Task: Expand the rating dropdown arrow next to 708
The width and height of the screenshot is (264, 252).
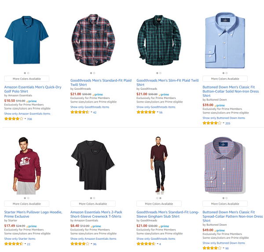Action: pos(25,119)
